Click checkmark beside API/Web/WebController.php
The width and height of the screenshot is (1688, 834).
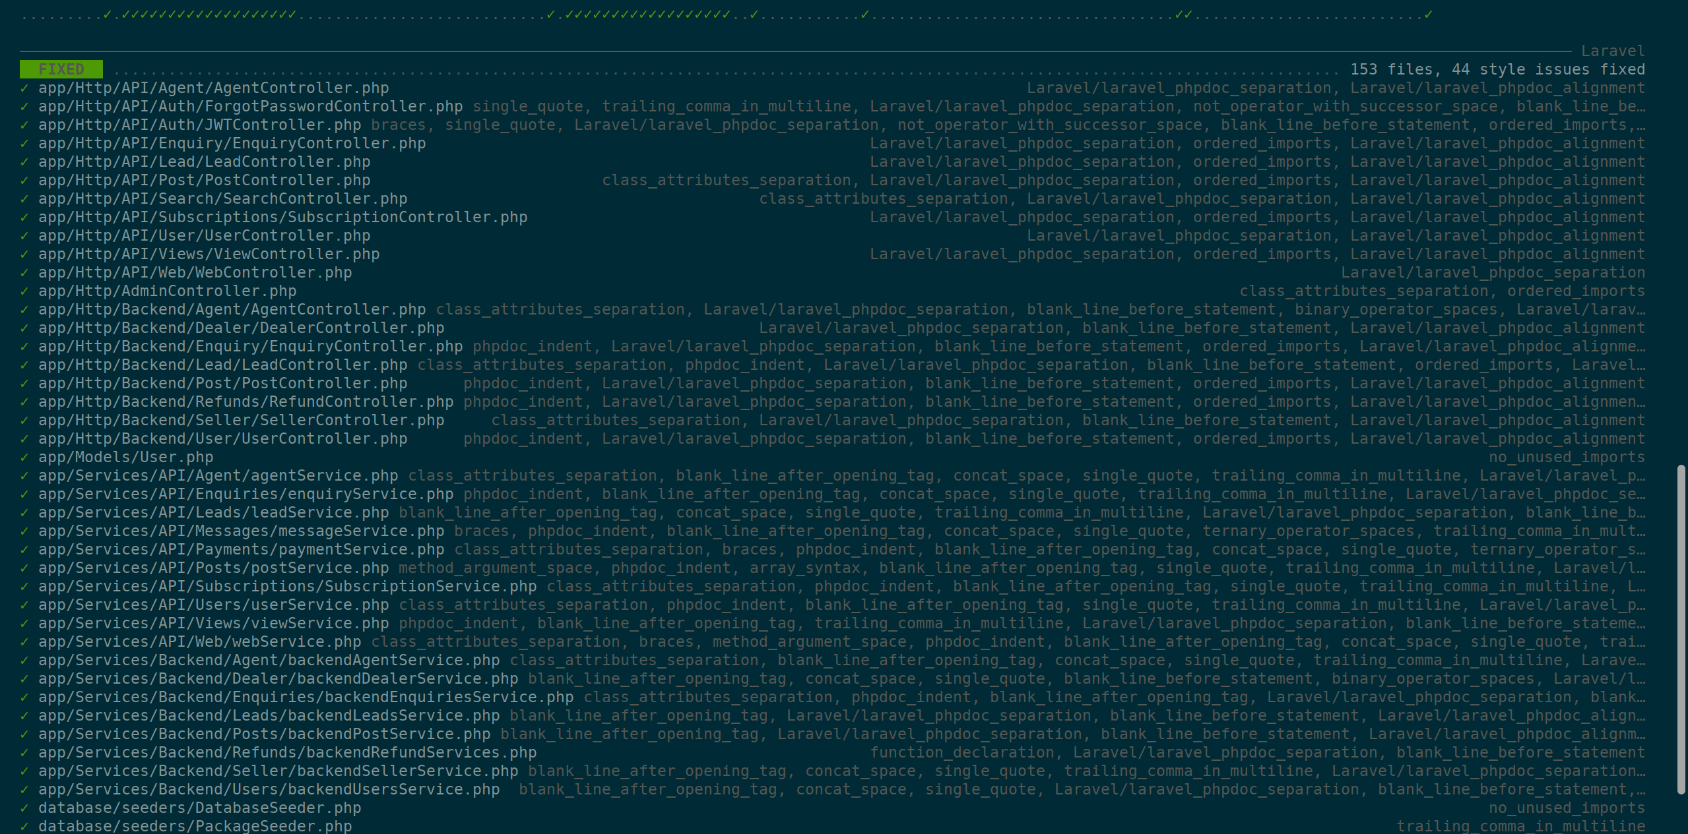[24, 272]
